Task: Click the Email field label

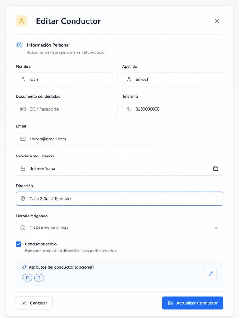Action: (21, 126)
